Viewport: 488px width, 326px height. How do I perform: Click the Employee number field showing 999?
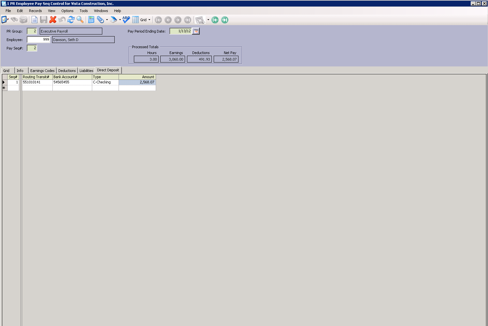(38, 39)
